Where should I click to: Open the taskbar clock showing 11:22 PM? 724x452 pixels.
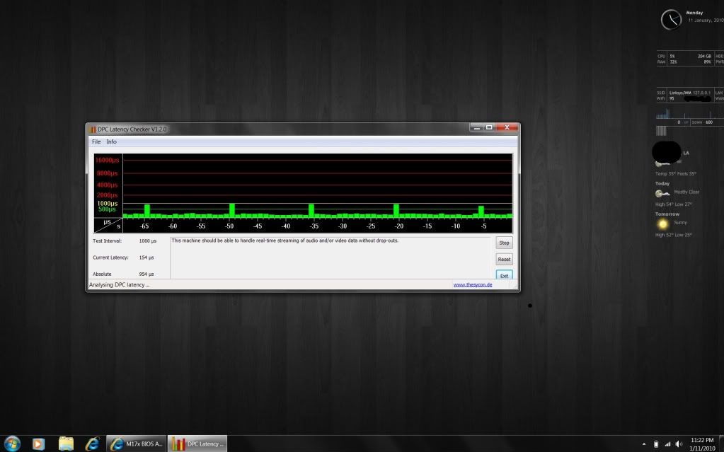pyautogui.click(x=702, y=444)
